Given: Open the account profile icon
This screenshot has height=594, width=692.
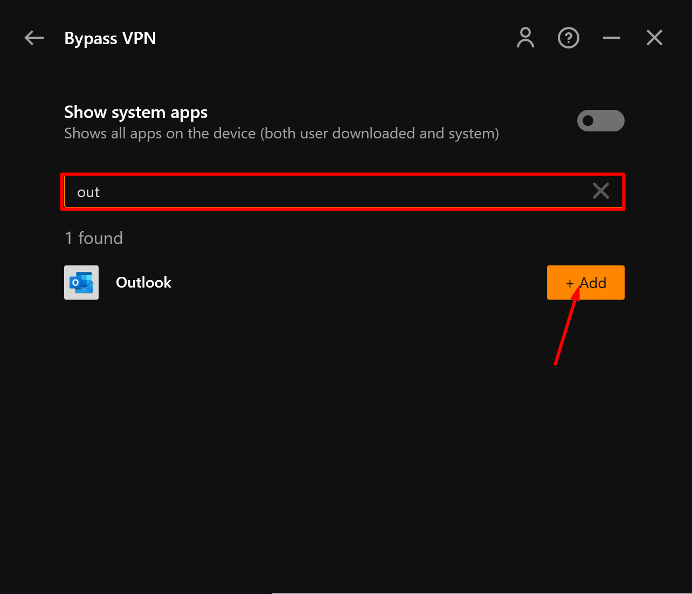Looking at the screenshot, I should (x=525, y=38).
